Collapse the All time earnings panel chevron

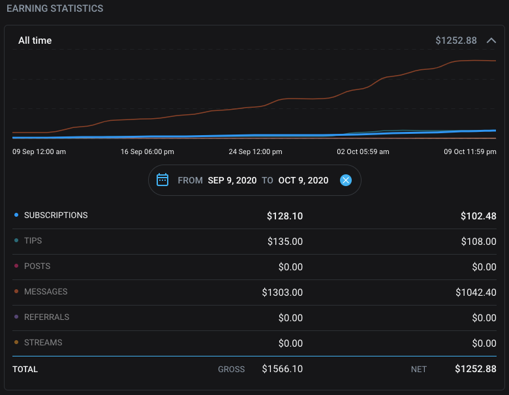click(491, 40)
